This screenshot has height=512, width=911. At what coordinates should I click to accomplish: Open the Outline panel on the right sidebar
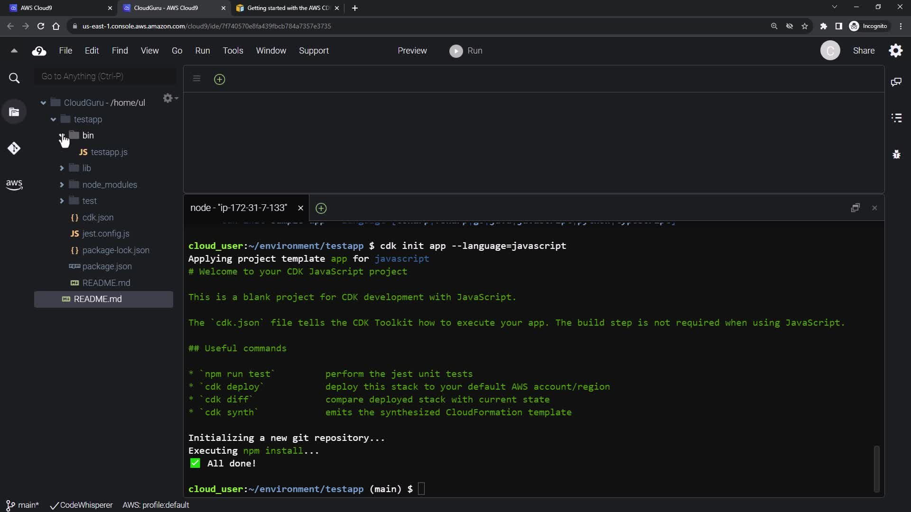coord(896,118)
